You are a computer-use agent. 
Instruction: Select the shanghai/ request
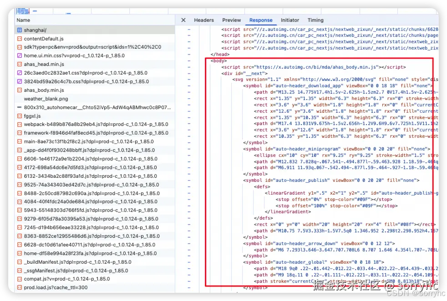click(95, 30)
